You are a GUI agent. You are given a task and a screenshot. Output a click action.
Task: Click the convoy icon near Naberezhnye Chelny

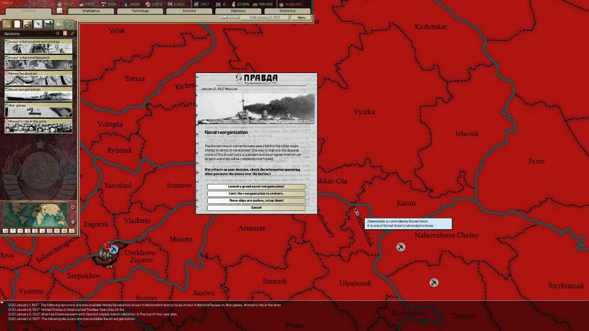401,247
